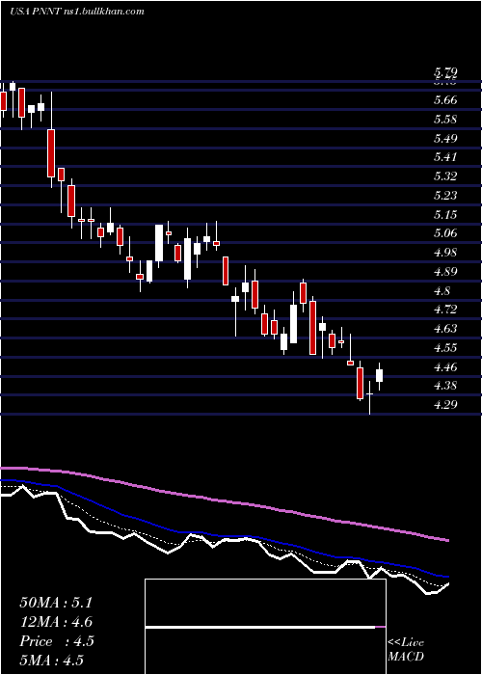Click the 5.58 price axis label
This screenshot has width=482, height=675.
pos(445,120)
